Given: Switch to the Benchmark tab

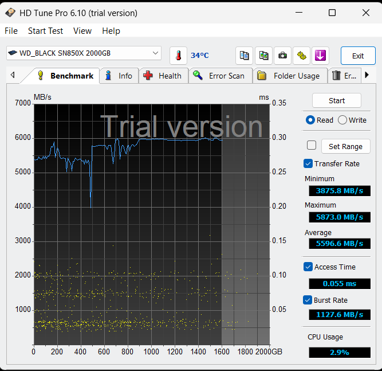Looking at the screenshot, I should (66, 76).
